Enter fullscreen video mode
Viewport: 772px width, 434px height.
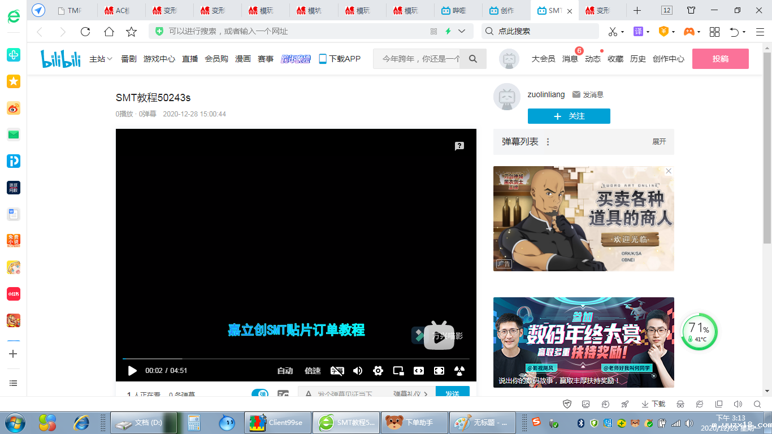439,371
